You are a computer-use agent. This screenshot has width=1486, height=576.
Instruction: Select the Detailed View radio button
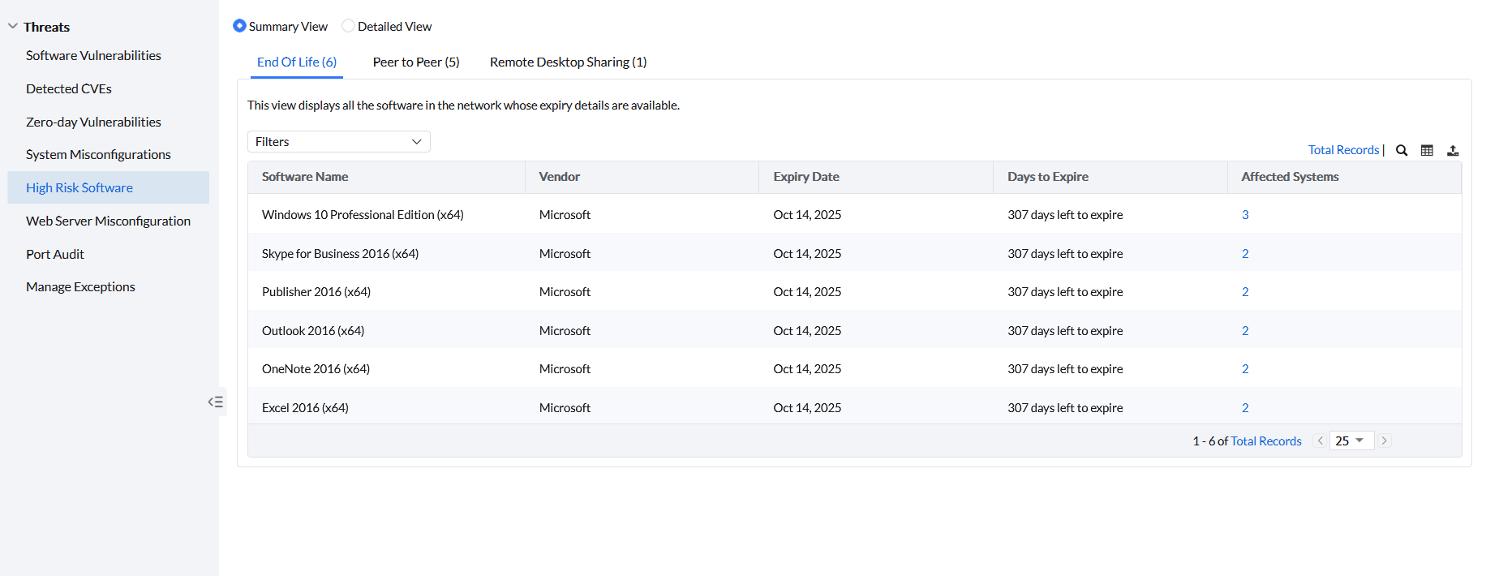(x=348, y=26)
